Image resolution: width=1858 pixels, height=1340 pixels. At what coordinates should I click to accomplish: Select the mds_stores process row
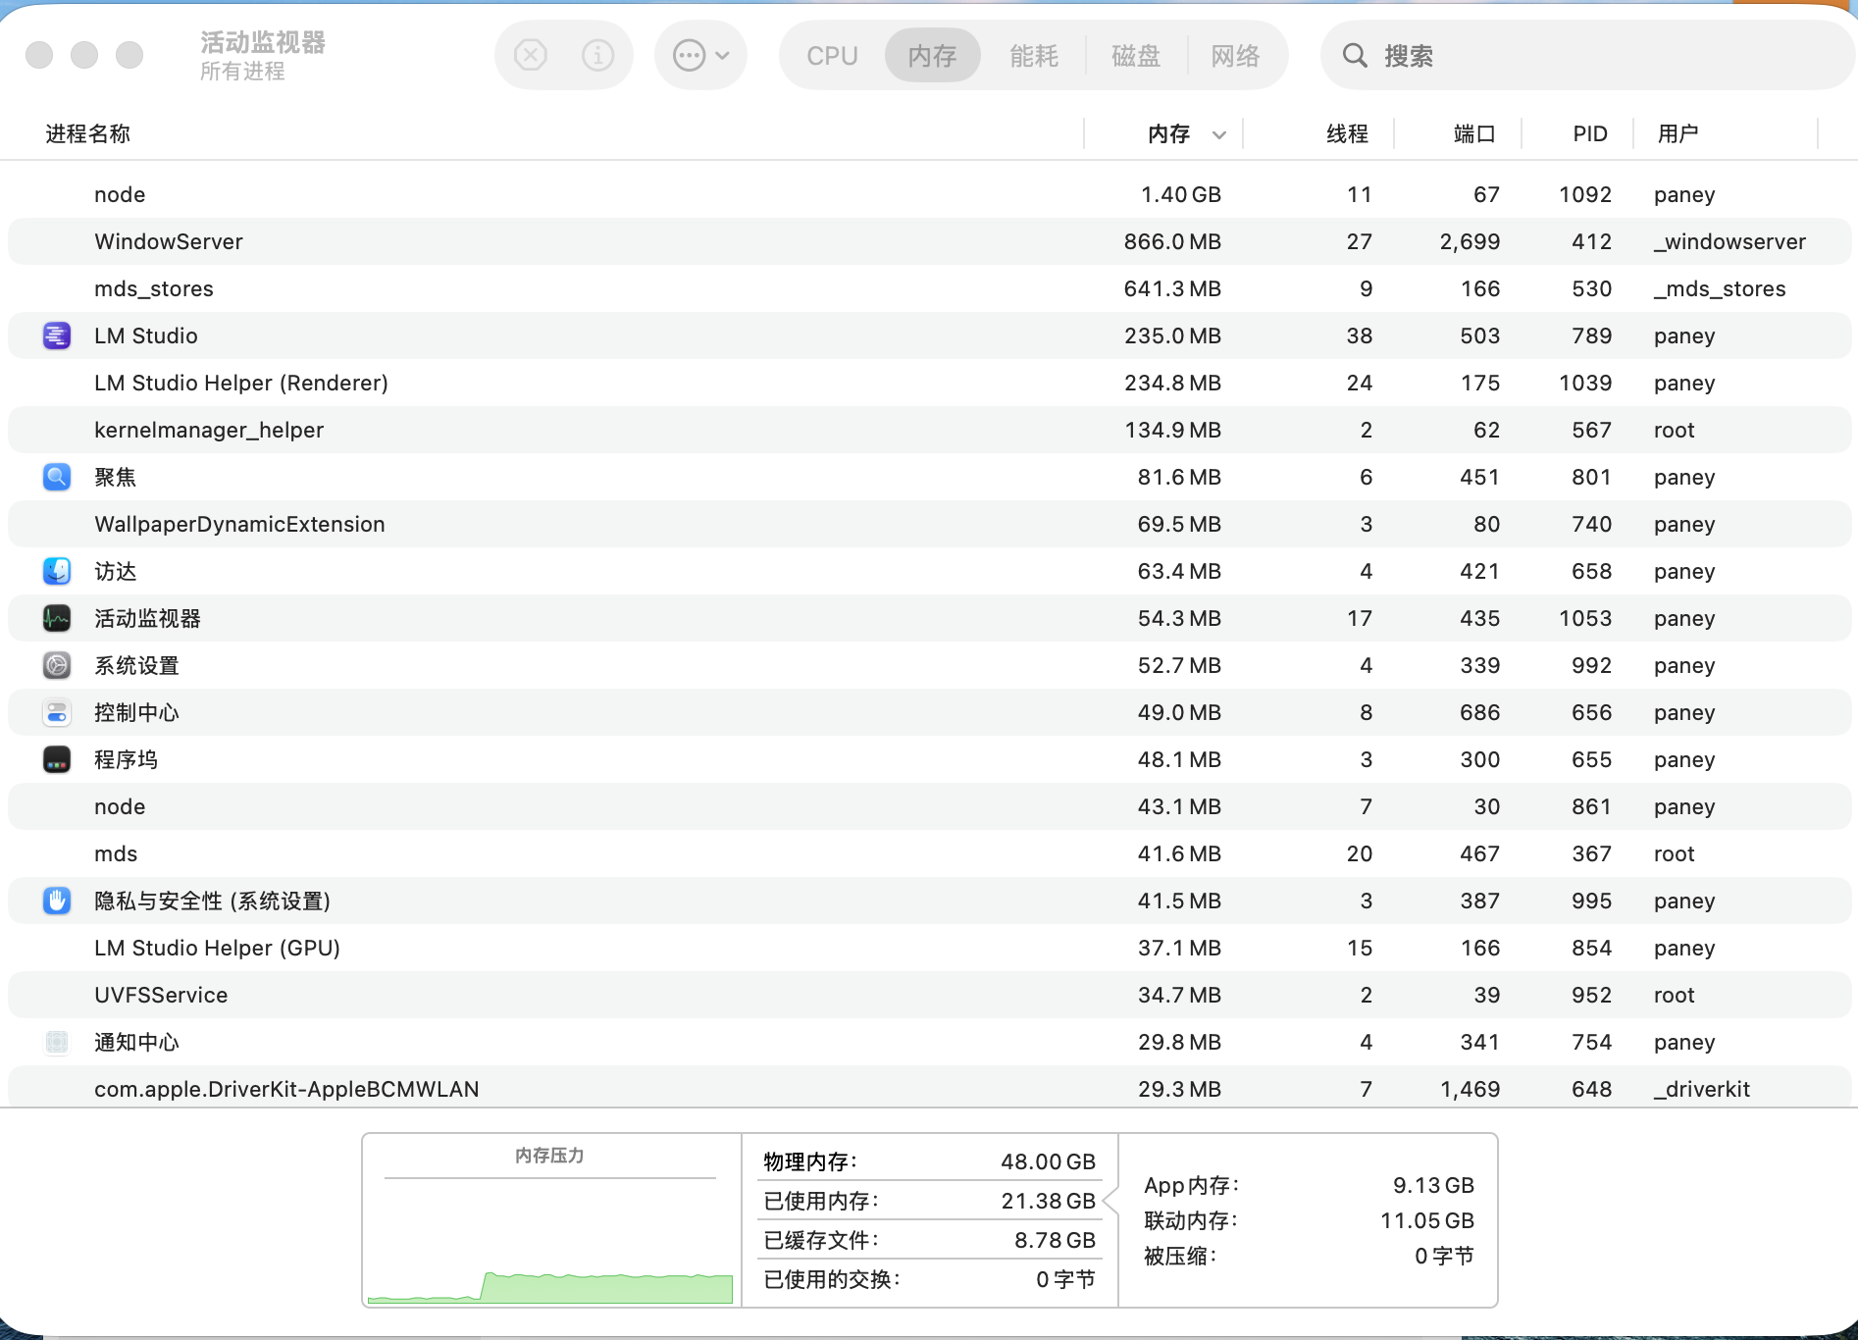pos(929,288)
